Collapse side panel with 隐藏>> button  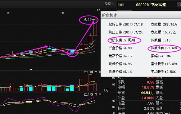tap(110, 4)
